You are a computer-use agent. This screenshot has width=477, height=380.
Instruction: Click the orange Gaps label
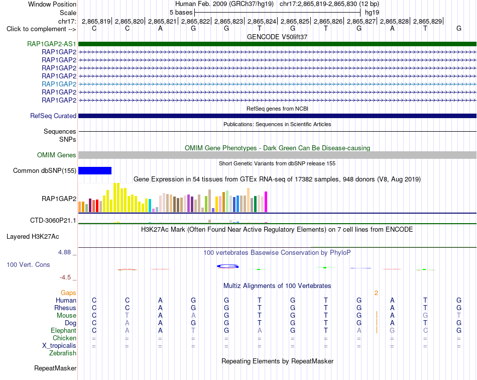[x=68, y=293]
